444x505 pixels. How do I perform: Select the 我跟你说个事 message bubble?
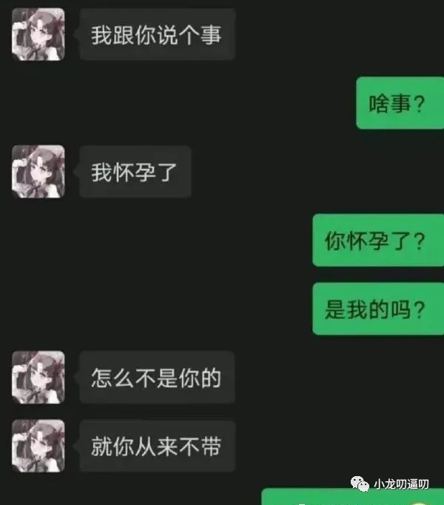click(158, 34)
